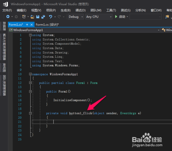Open the Redo history dropdown arrow

click(x=64, y=17)
